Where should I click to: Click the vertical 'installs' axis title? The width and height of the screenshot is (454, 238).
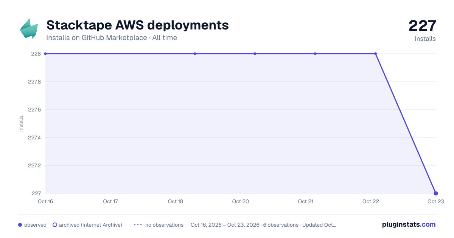pyautogui.click(x=21, y=124)
